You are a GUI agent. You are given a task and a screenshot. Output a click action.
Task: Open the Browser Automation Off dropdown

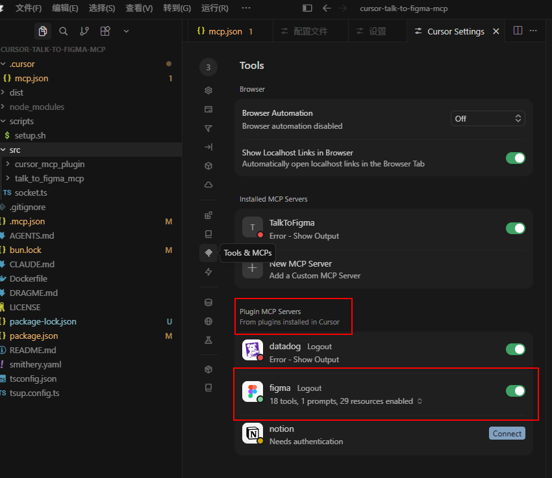[x=488, y=118]
